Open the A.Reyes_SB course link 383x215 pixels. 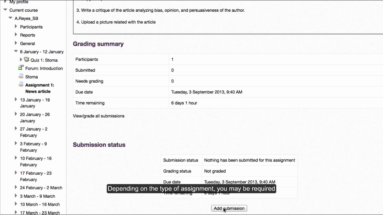[x=26, y=19]
